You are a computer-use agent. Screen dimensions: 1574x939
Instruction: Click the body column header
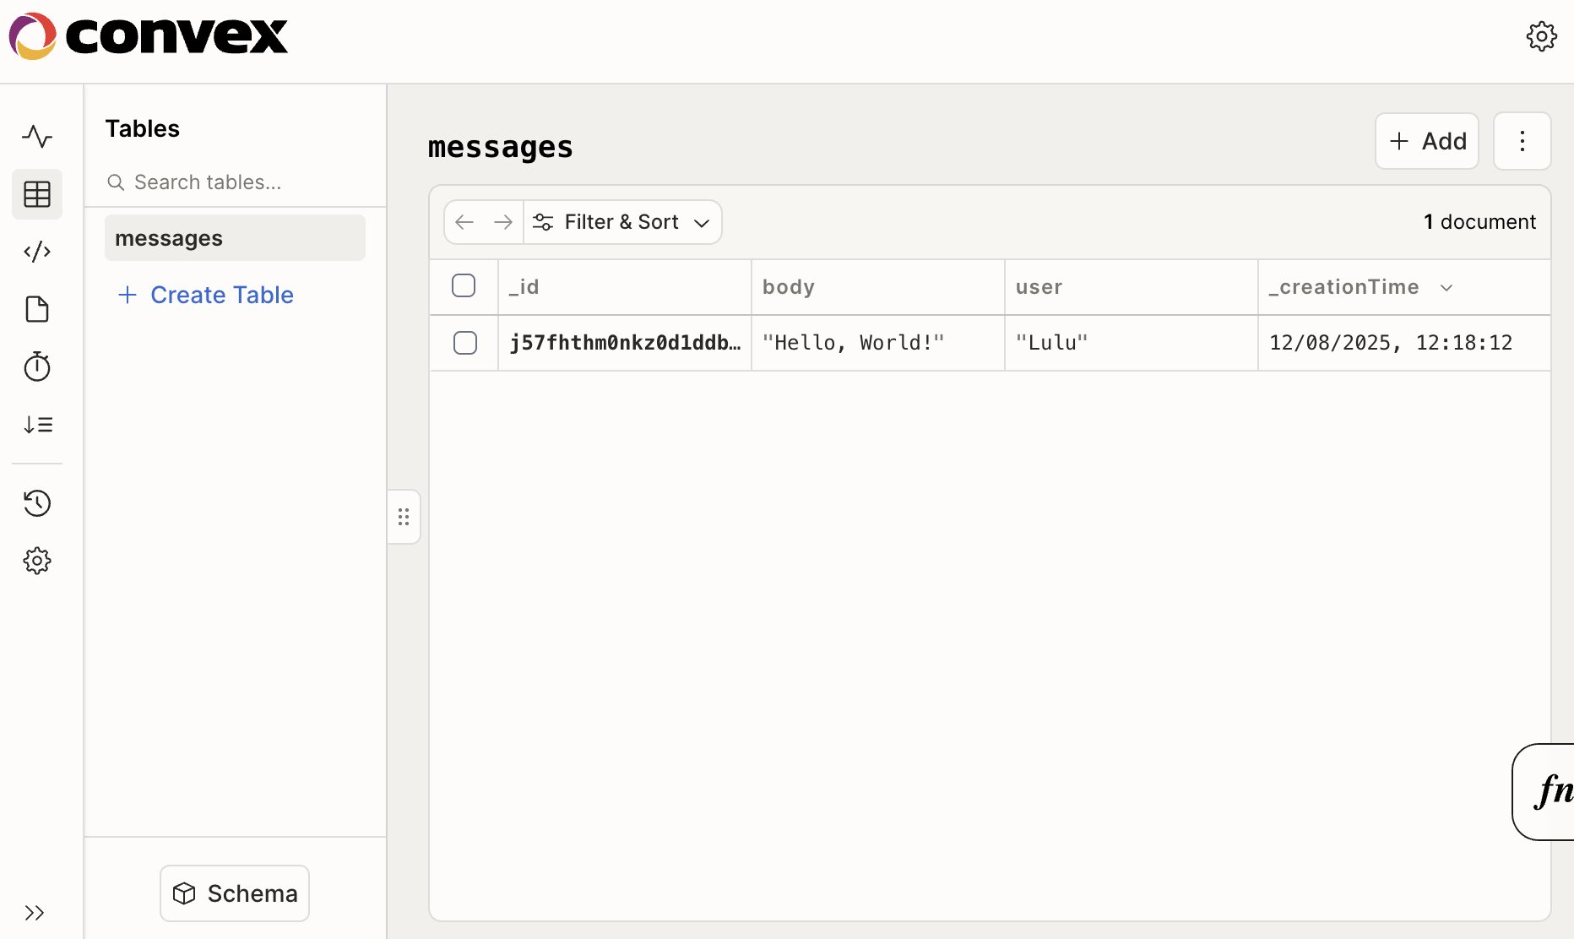click(878, 287)
